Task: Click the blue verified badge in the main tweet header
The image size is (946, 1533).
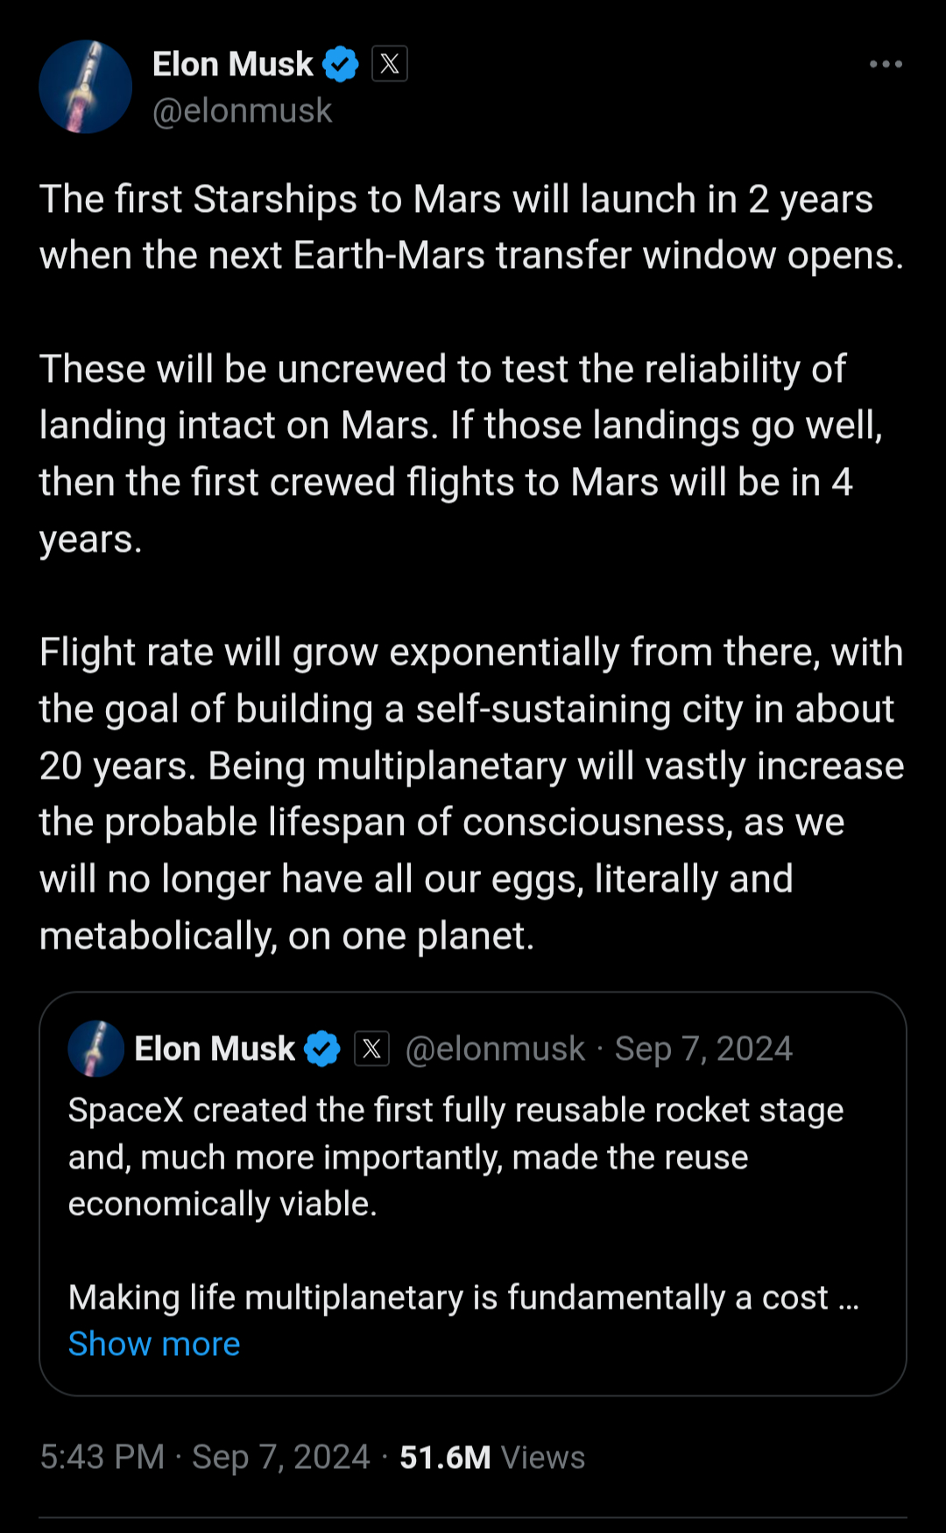Action: tap(340, 65)
